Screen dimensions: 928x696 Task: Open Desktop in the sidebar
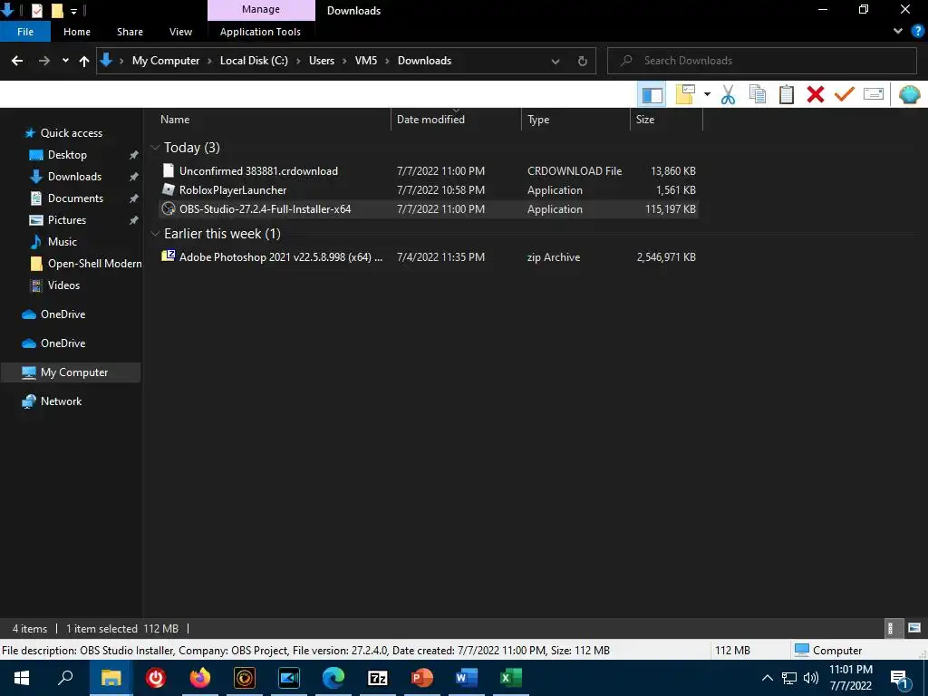point(67,155)
